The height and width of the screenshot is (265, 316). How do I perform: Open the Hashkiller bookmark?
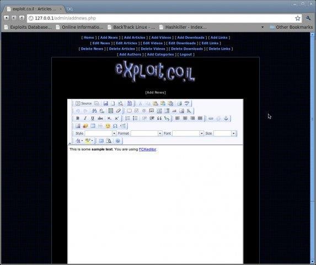click(183, 27)
